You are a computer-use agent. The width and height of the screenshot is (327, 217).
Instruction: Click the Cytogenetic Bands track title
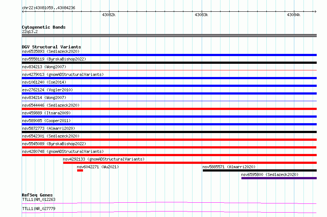click(44, 27)
